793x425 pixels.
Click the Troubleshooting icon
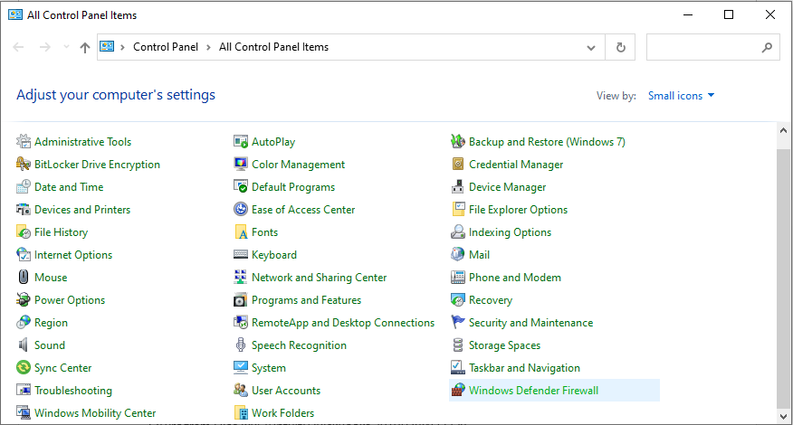point(24,390)
